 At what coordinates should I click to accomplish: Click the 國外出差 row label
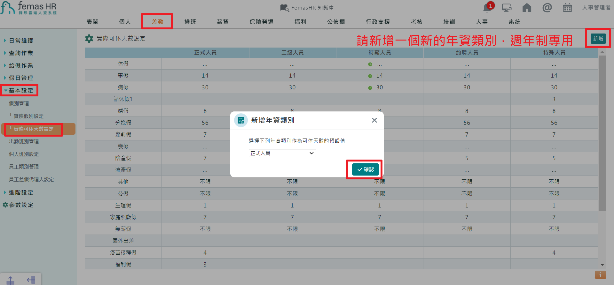coord(123,241)
